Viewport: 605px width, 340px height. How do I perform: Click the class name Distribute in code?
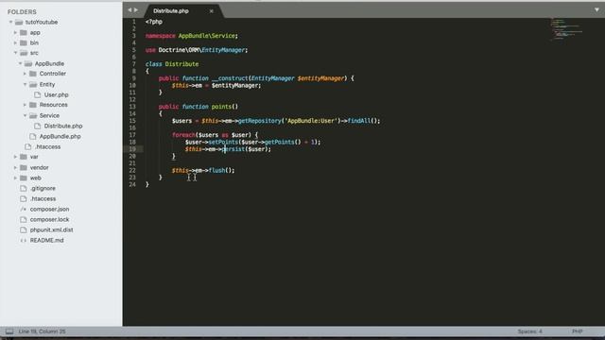pyautogui.click(x=181, y=64)
